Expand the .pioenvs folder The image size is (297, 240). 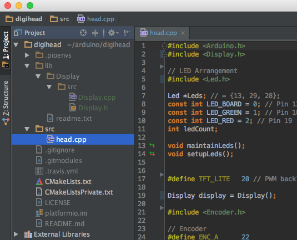(x=27, y=55)
